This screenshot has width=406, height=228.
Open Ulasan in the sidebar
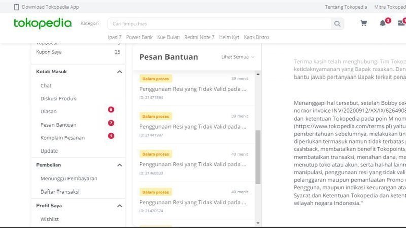[x=48, y=111]
